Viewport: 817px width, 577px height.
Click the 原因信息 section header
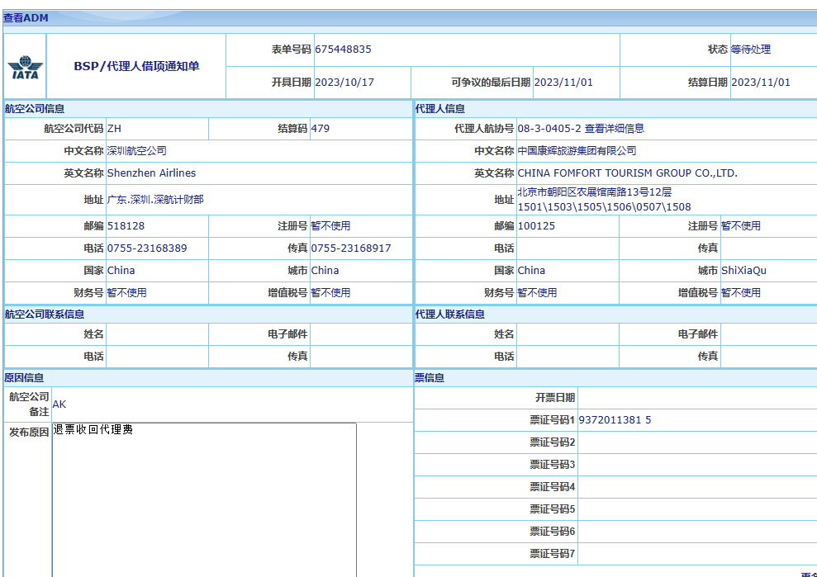coord(24,378)
